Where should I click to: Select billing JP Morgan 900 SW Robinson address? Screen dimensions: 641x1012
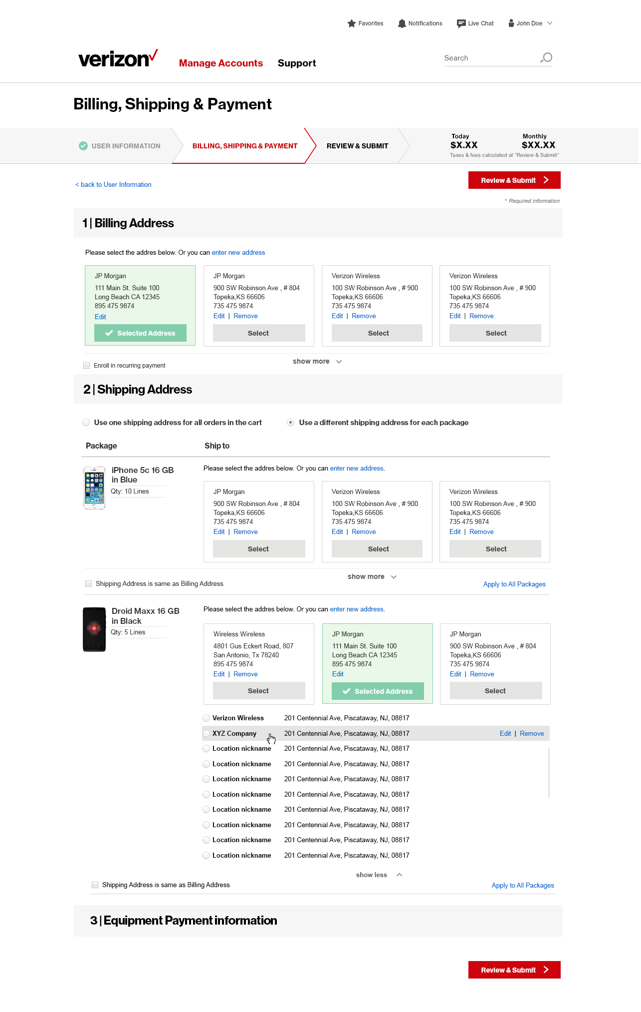pyautogui.click(x=259, y=333)
